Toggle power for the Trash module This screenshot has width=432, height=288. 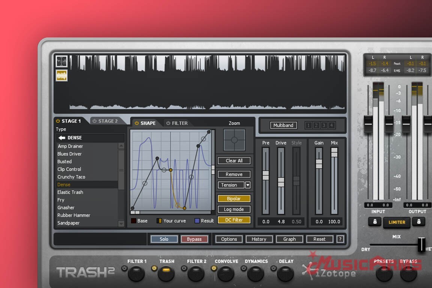coord(154,268)
